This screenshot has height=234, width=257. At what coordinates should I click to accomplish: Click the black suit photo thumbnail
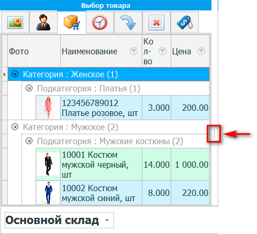48,164
